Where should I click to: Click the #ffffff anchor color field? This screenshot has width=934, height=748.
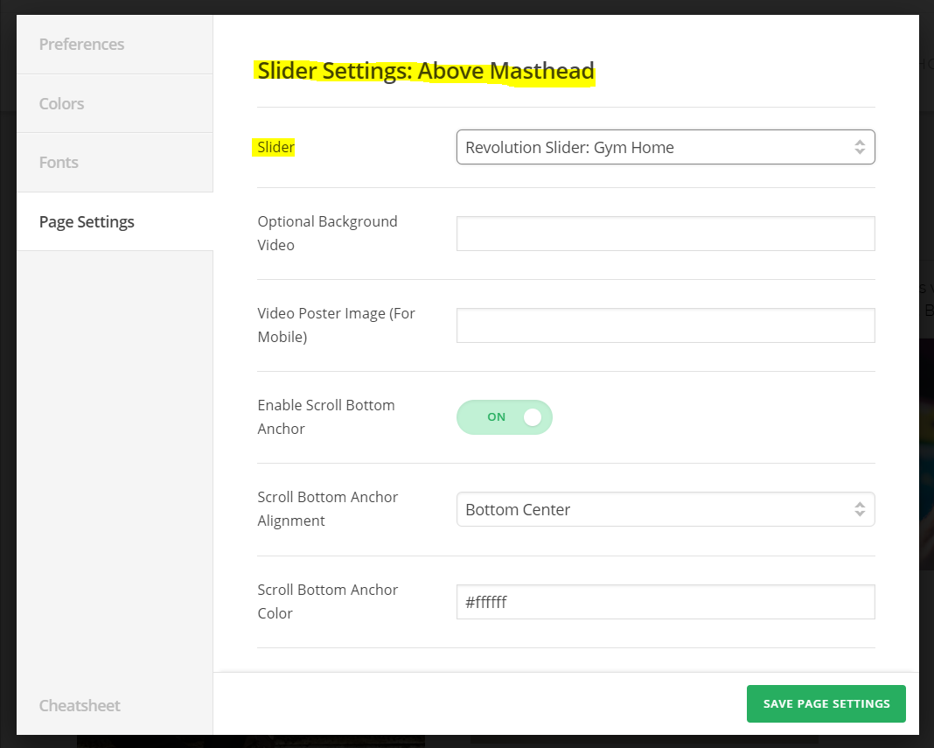(x=665, y=602)
